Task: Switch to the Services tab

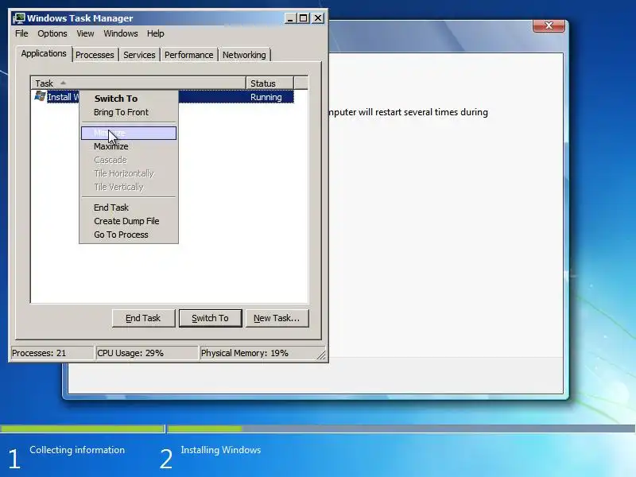Action: click(x=139, y=55)
